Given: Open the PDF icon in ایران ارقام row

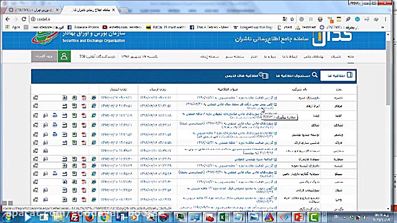Looking at the screenshot, I should 84,106.
